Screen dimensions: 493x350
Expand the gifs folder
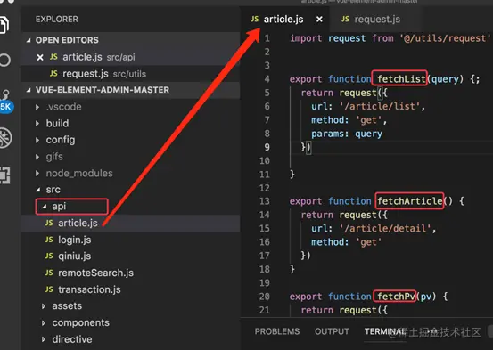(37, 157)
